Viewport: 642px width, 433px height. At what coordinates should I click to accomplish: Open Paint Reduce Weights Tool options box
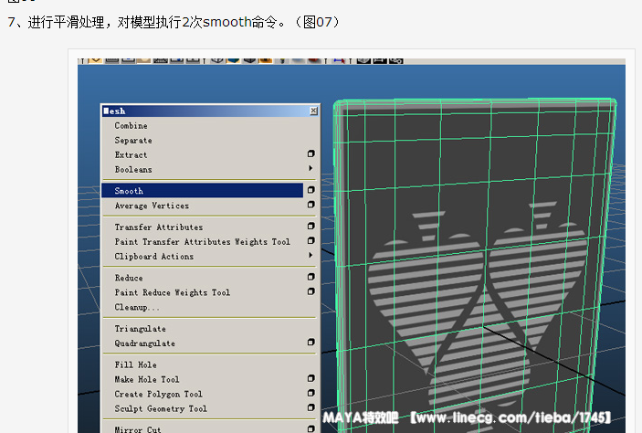(x=311, y=292)
